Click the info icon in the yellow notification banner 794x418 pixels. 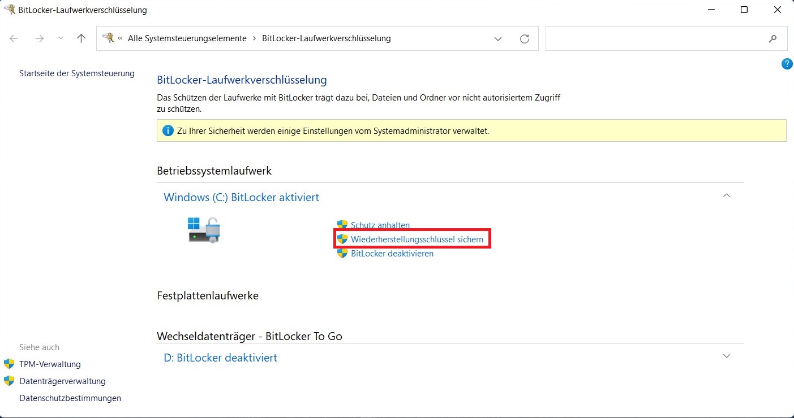(x=168, y=130)
